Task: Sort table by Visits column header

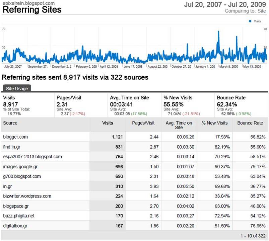Action: pos(108,123)
